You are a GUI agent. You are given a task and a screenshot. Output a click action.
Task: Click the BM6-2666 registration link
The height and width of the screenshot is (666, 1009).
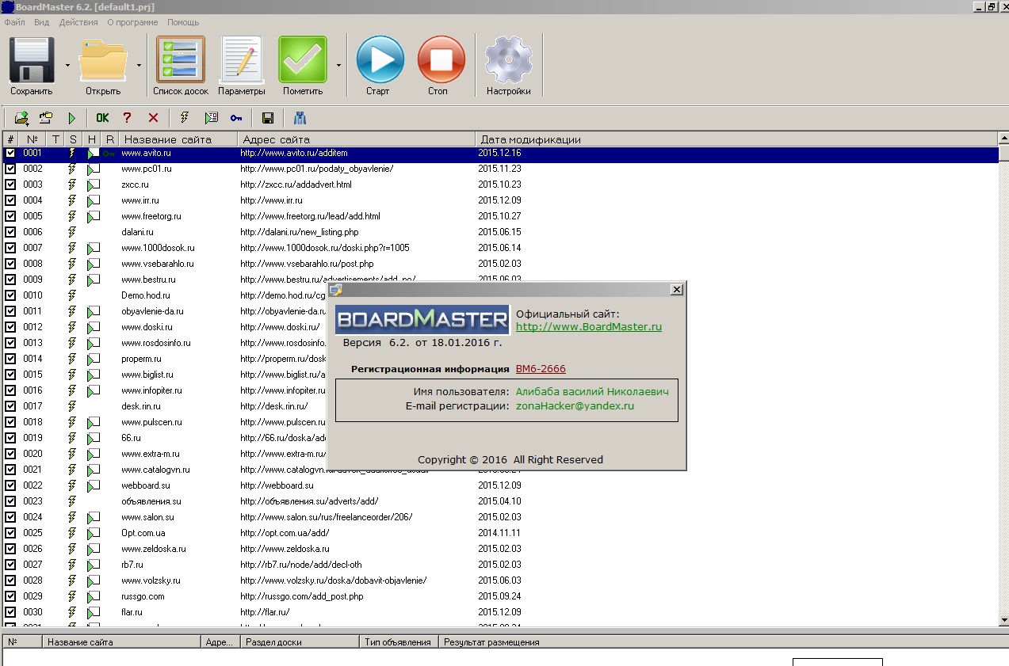coord(541,368)
